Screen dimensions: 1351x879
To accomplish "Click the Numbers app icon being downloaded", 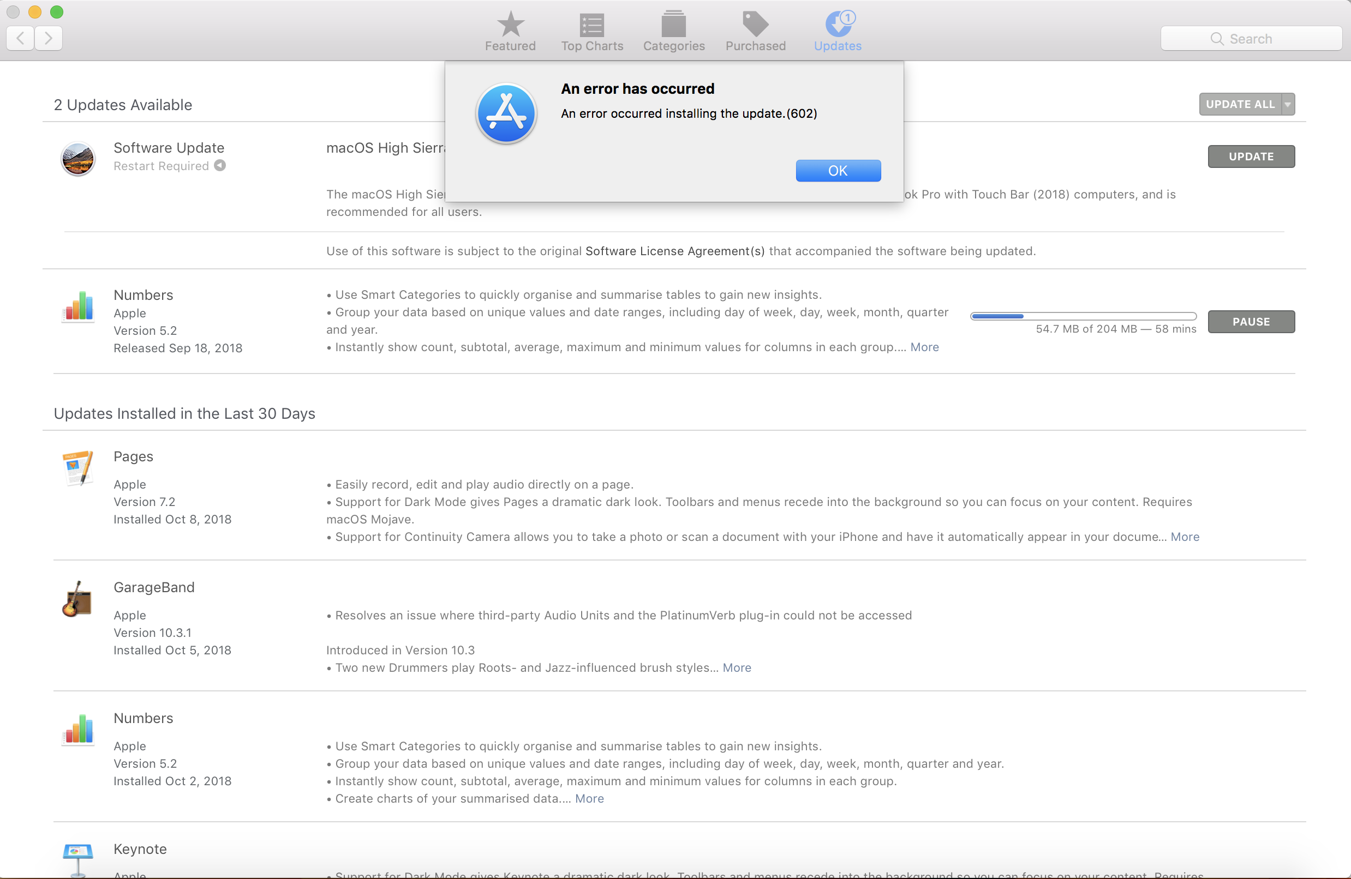I will coord(78,306).
